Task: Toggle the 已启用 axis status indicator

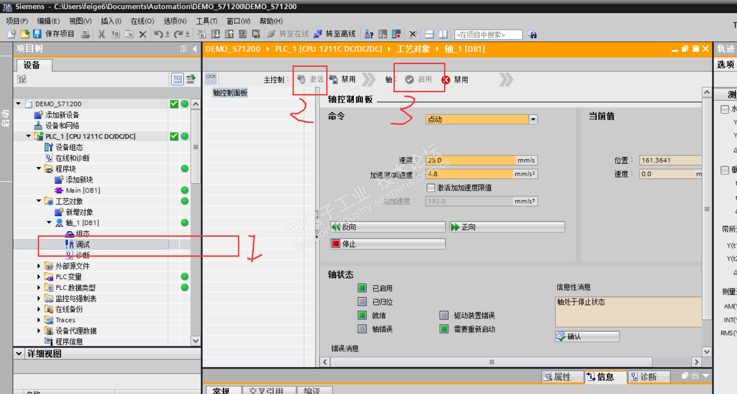Action: pos(362,288)
